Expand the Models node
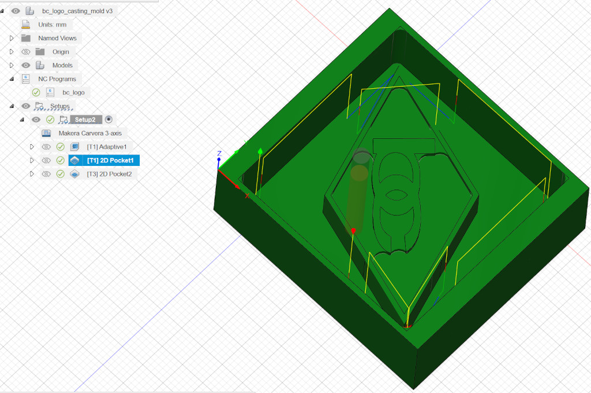Screen dimensions: 591x393 click(x=12, y=65)
